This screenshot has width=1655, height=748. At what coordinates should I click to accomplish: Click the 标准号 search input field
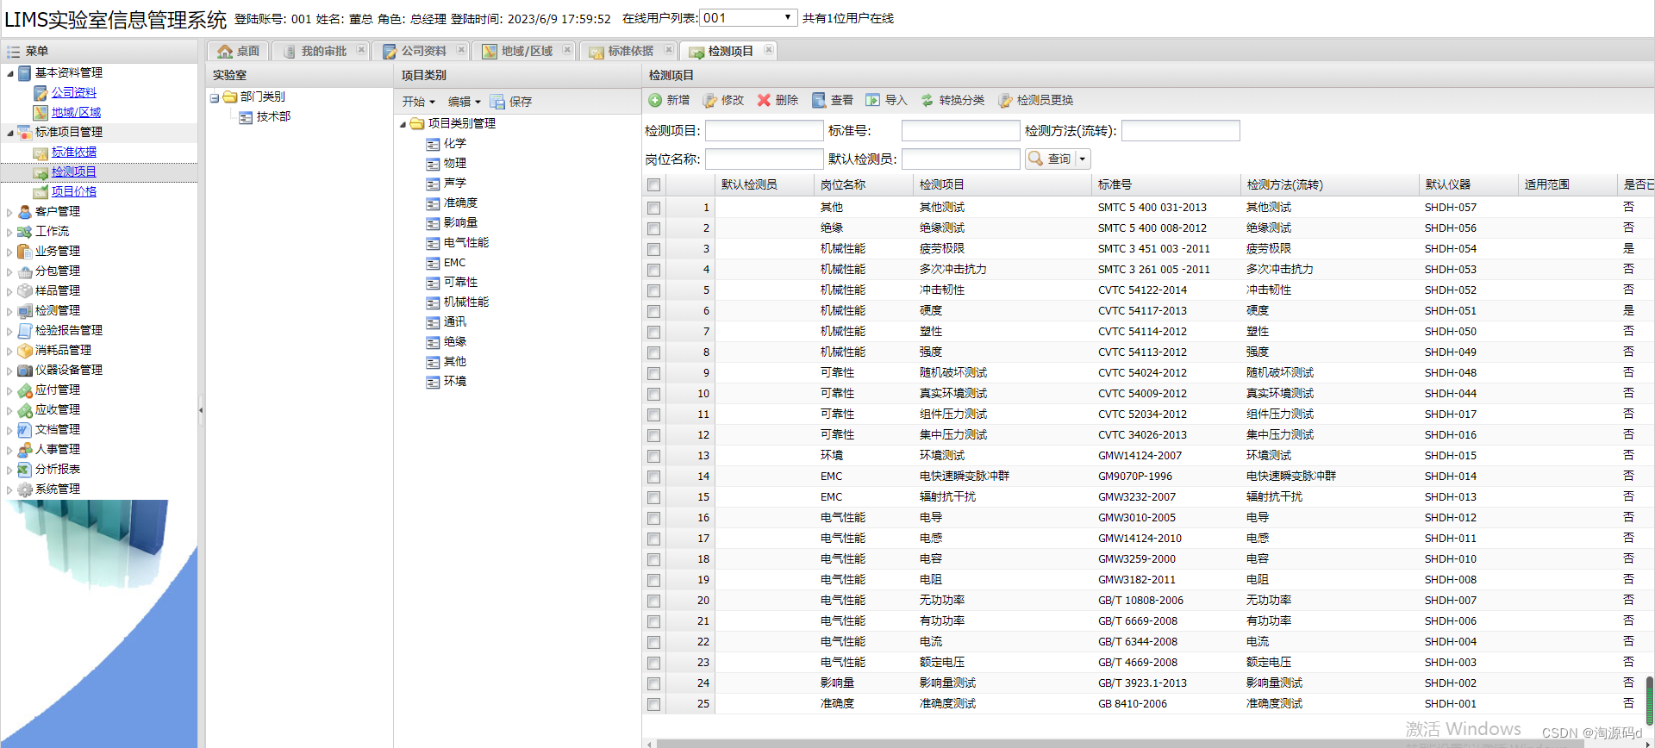(x=960, y=131)
